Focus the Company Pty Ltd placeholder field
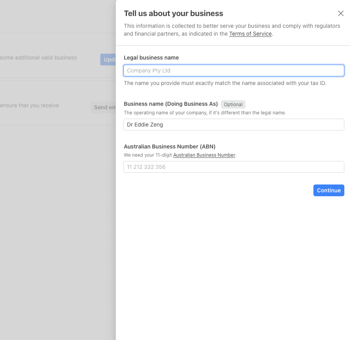The height and width of the screenshot is (340, 351). click(x=233, y=71)
